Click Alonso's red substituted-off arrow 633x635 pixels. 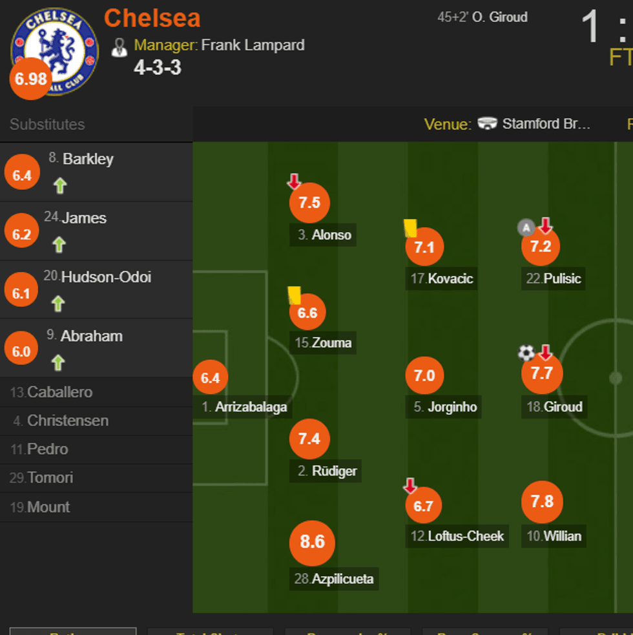coord(295,182)
